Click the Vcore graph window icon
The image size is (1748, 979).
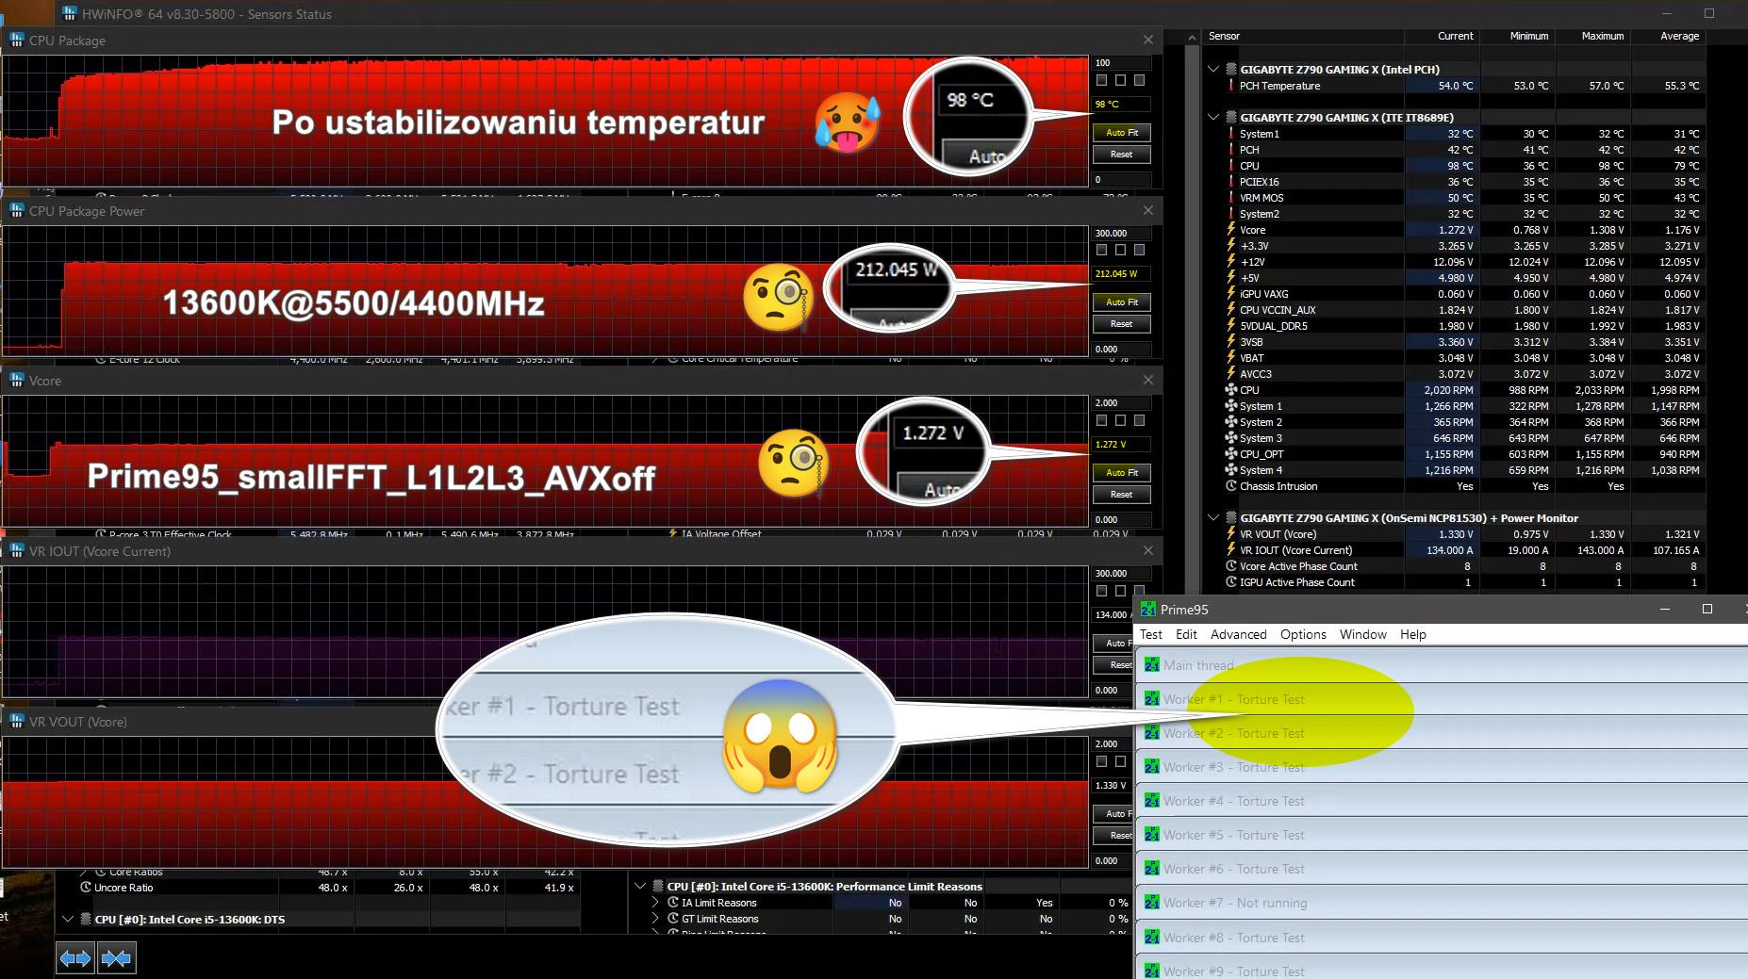tap(17, 381)
